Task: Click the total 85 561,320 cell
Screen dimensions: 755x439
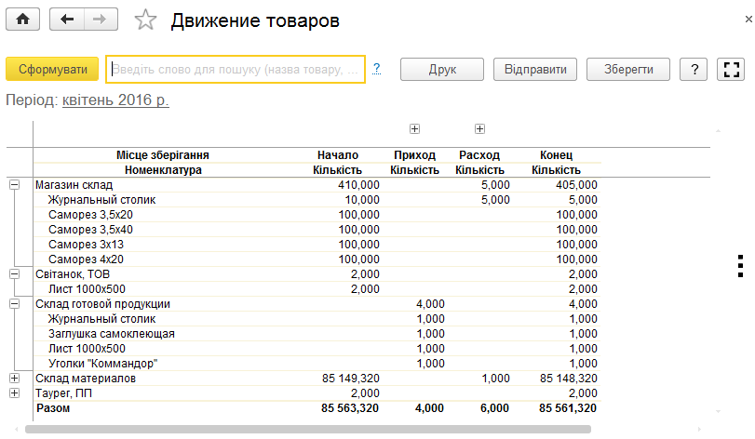Action: [568, 408]
